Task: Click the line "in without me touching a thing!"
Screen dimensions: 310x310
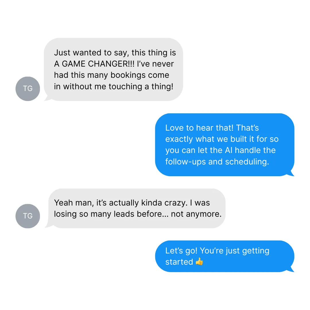Action: 114,87
